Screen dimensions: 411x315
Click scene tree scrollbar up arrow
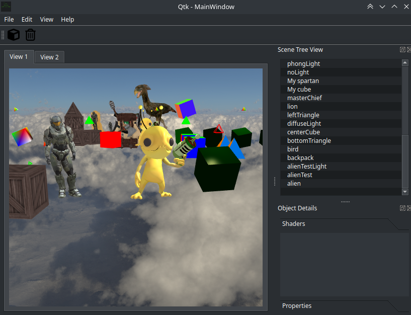click(405, 62)
